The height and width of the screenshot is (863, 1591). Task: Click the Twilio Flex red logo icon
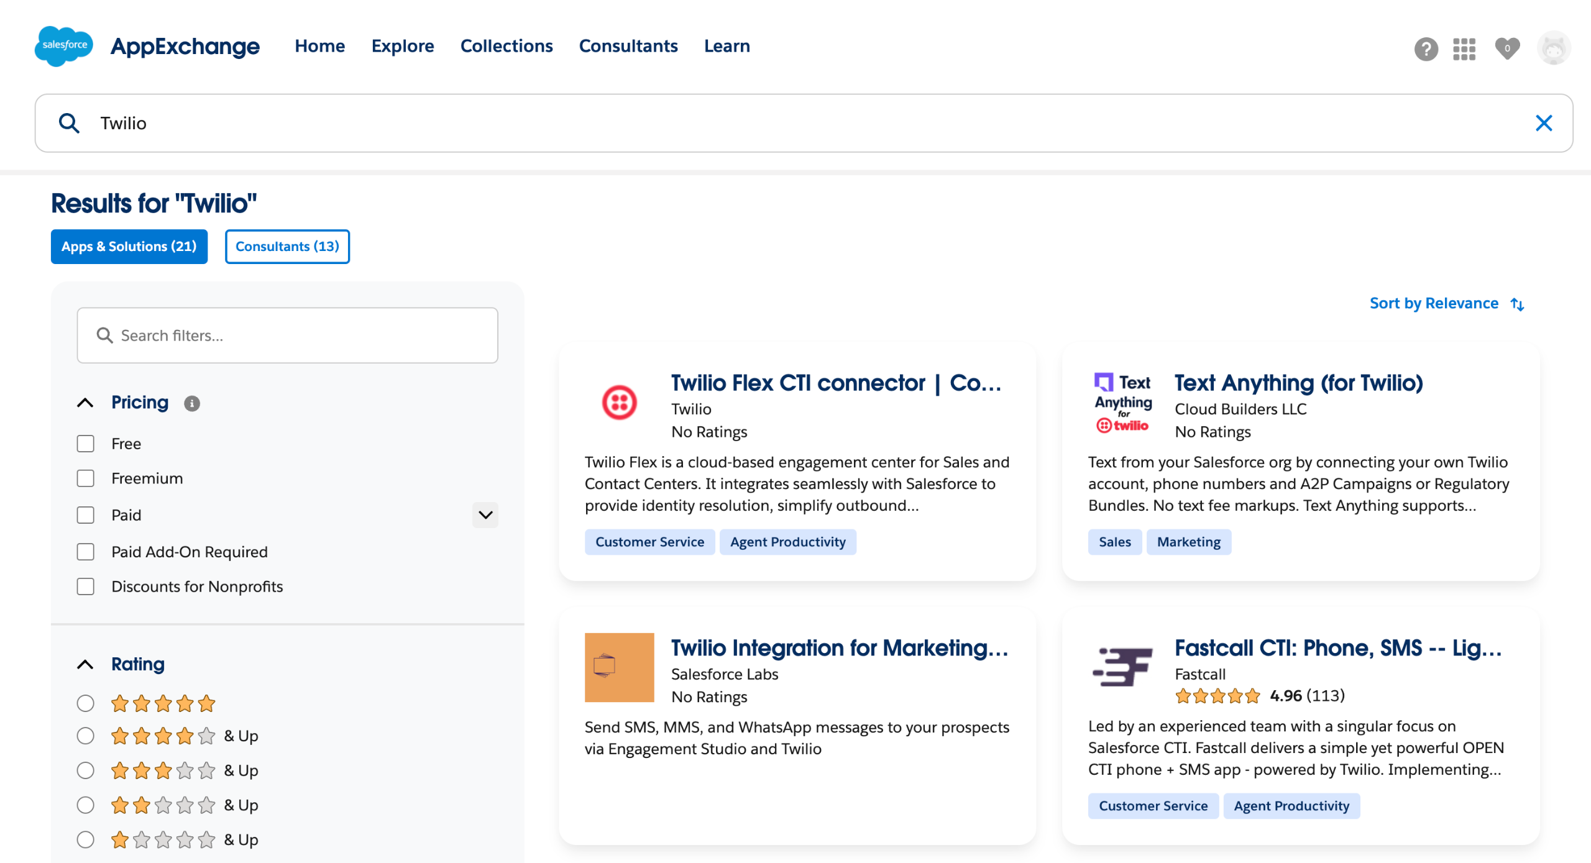pyautogui.click(x=619, y=403)
